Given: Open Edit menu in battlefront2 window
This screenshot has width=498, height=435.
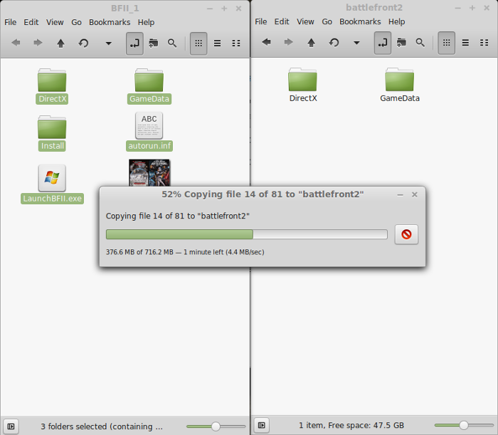Looking at the screenshot, I should point(282,21).
